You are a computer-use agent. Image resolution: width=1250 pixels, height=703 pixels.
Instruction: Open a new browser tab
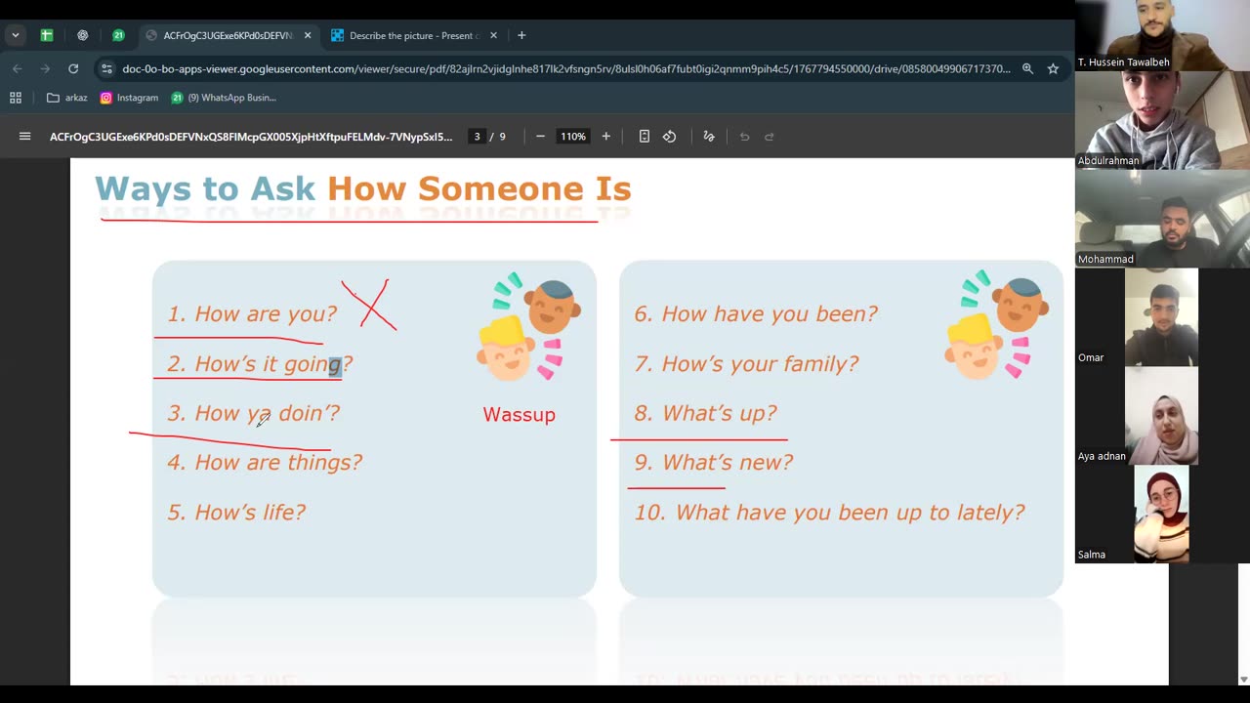521,35
